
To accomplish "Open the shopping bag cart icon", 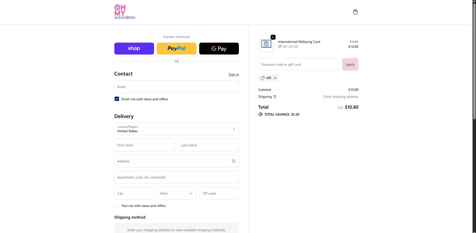I will pyautogui.click(x=355, y=12).
